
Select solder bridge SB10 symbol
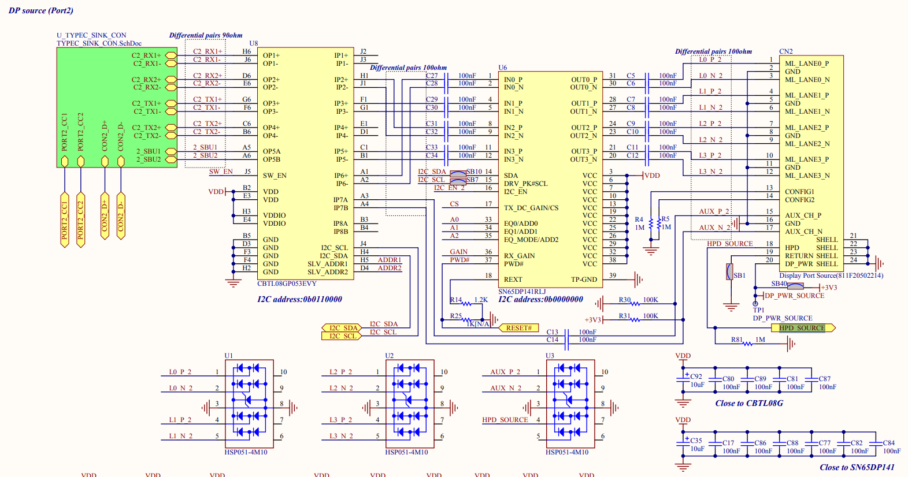pos(458,173)
